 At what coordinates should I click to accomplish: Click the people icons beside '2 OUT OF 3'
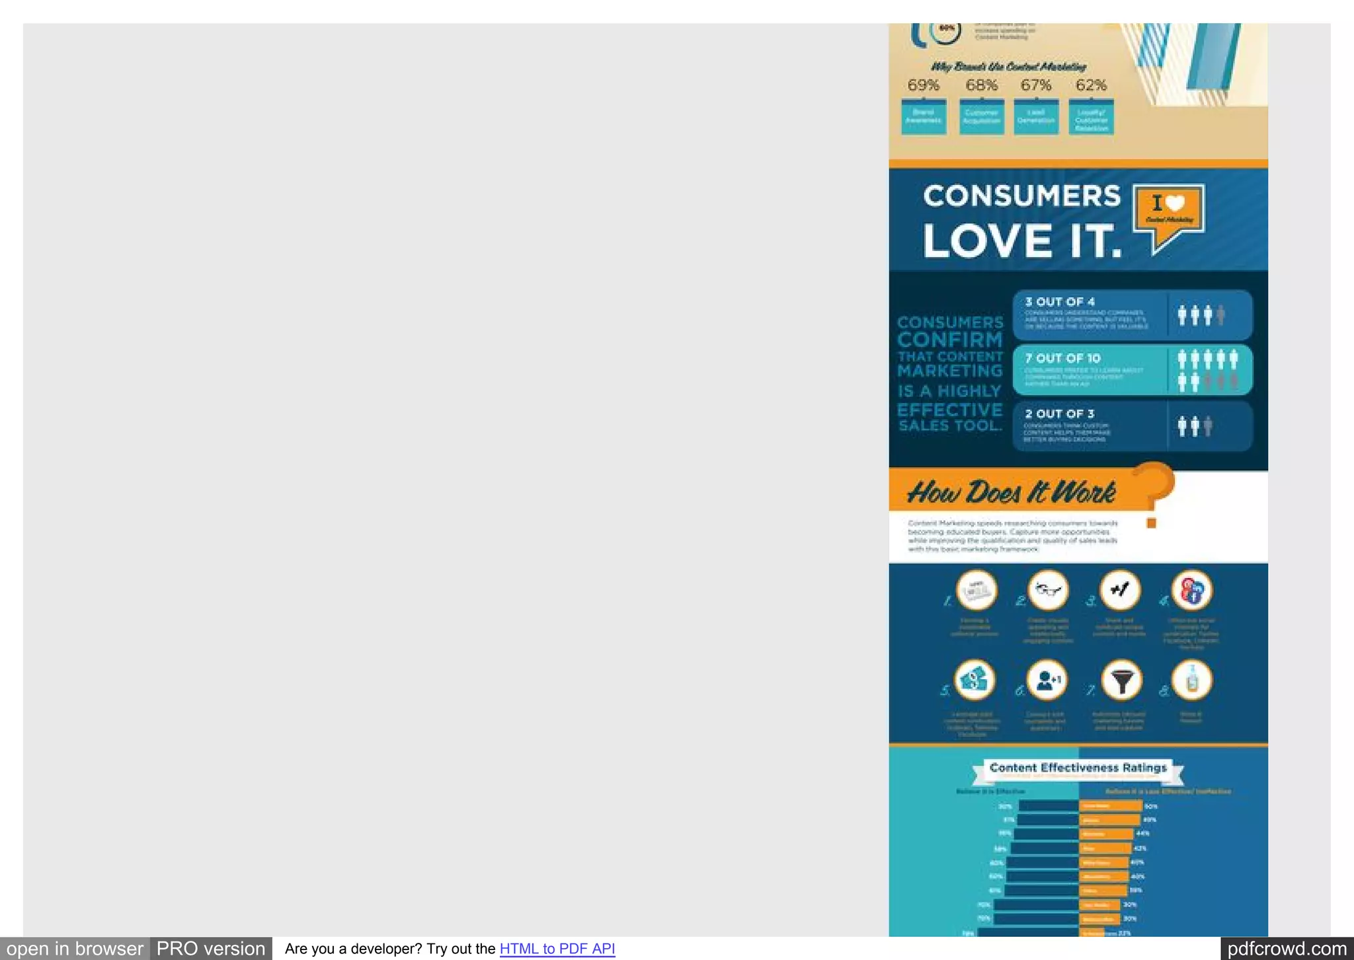(x=1195, y=426)
